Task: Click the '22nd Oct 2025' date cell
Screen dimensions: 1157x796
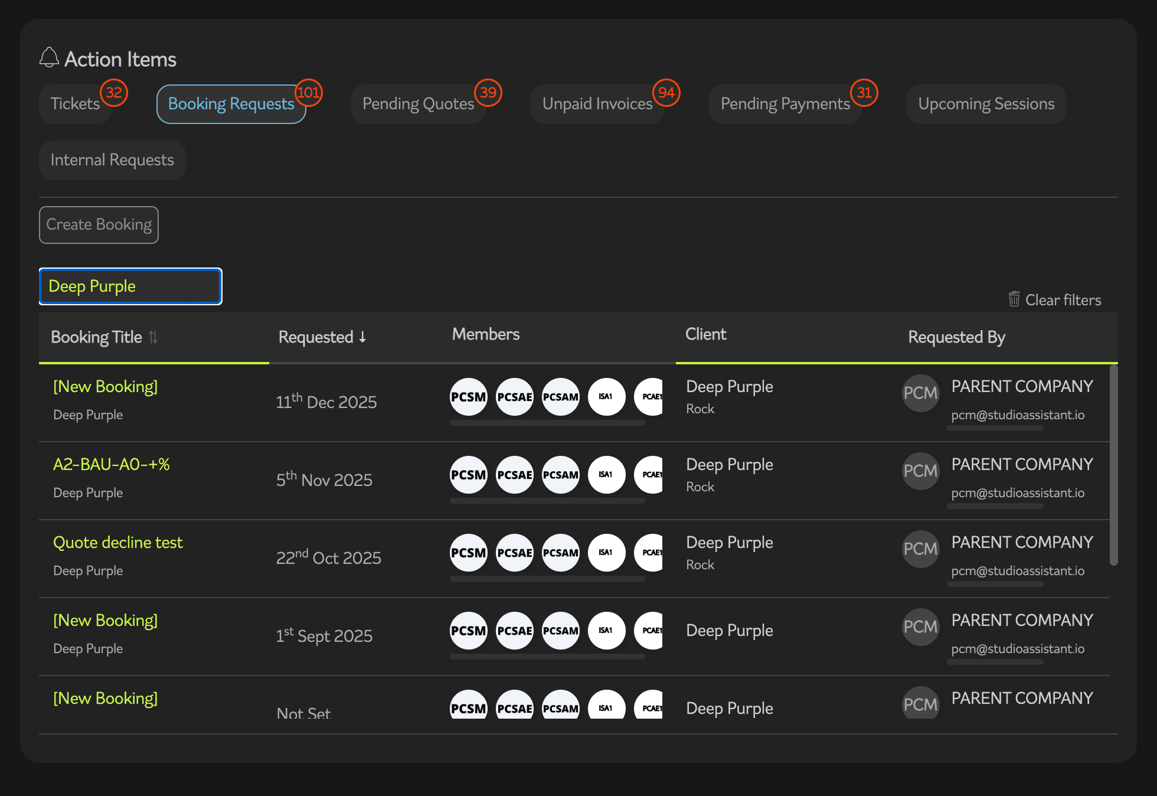Action: point(329,557)
